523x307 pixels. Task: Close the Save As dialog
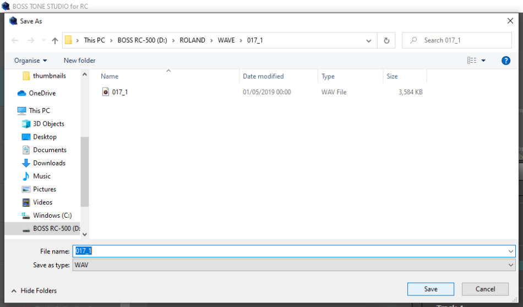tap(510, 21)
